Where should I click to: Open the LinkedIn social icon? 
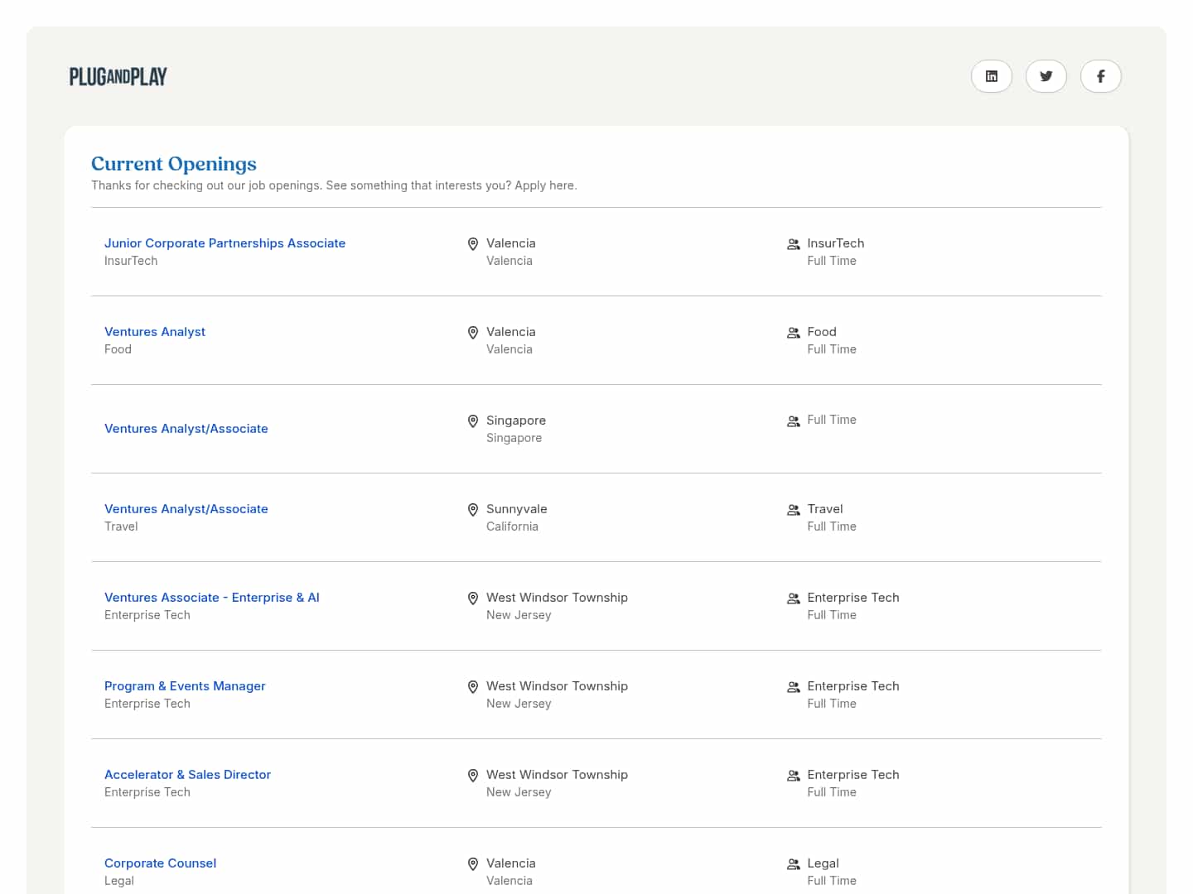click(991, 76)
